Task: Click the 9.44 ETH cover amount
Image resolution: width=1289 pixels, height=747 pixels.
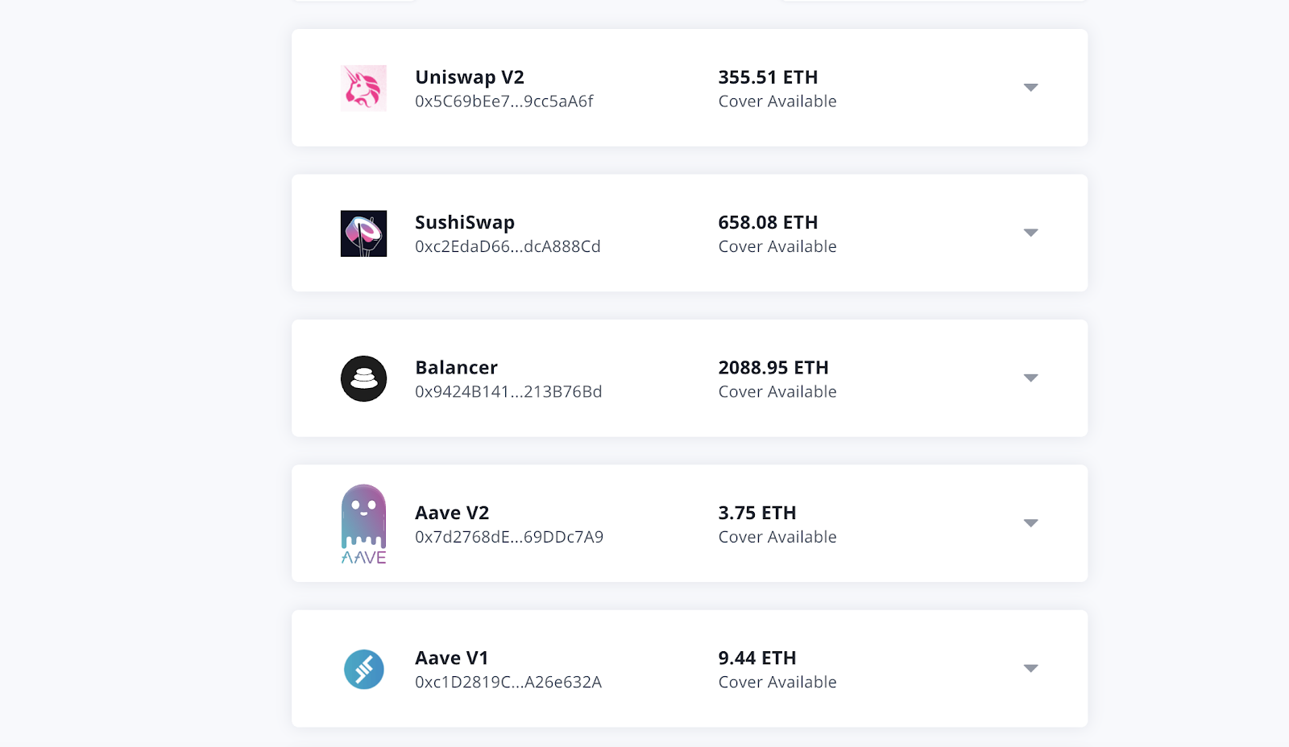Action: (x=757, y=658)
